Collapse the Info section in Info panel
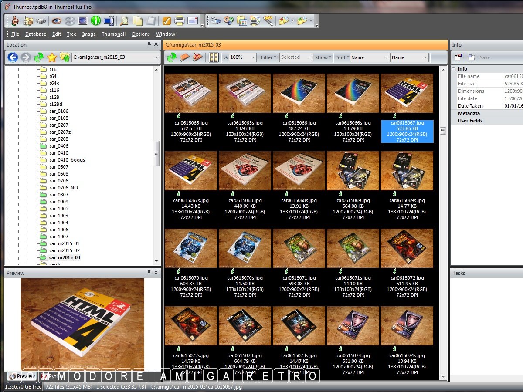The image size is (523, 392). pyautogui.click(x=454, y=69)
